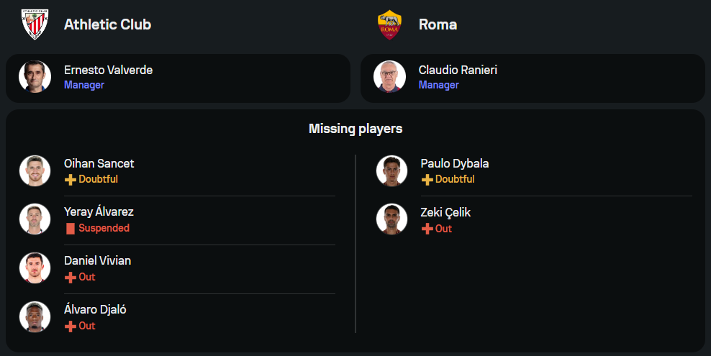Click the Missing players section heading
Viewport: 711px width, 356px height.
click(355, 129)
